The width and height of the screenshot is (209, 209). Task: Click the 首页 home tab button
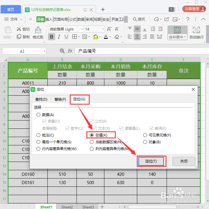coord(11,9)
